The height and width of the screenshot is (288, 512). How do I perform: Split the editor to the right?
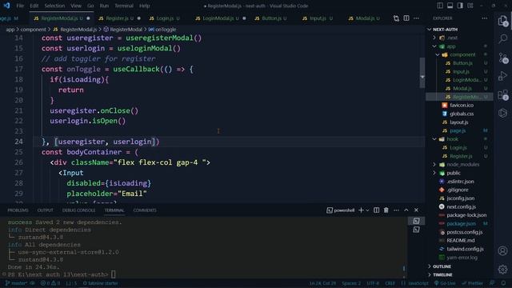coord(406,18)
